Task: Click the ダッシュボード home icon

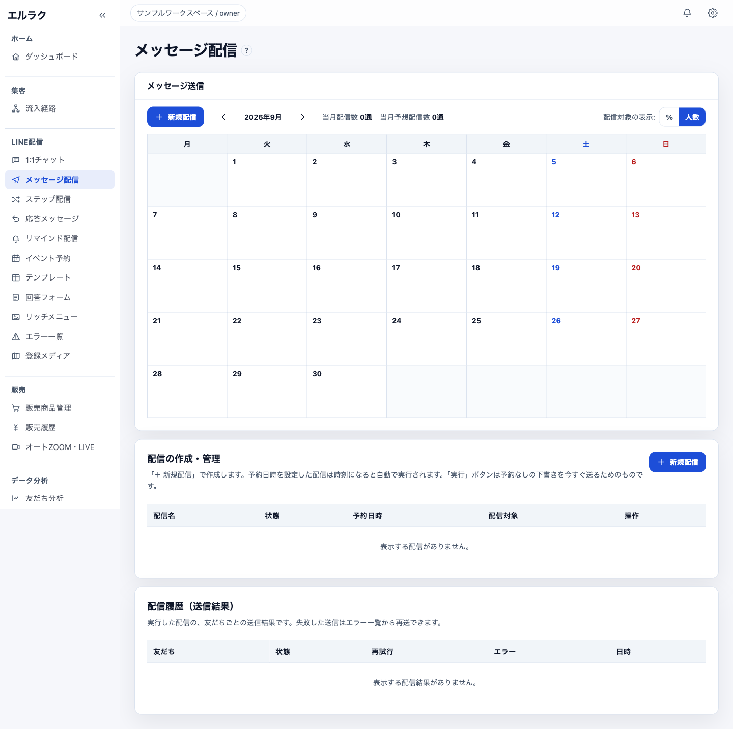Action: [16, 57]
